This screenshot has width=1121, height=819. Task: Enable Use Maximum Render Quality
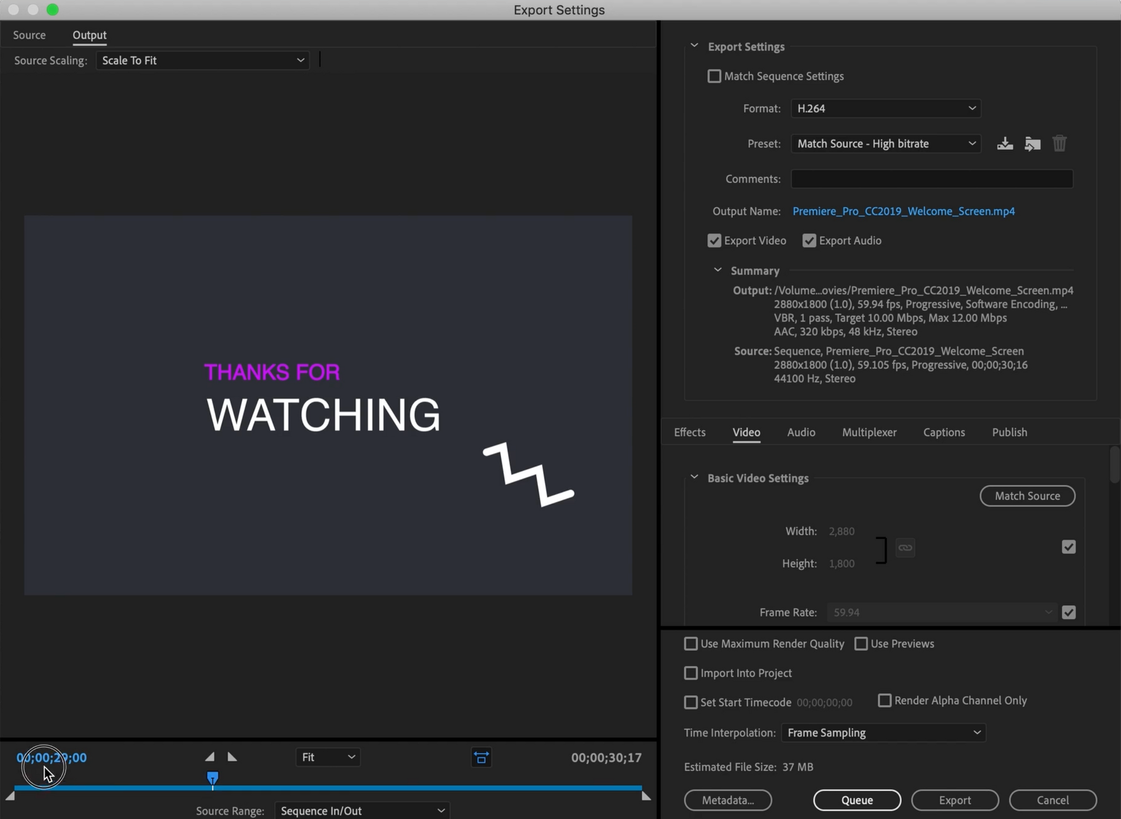691,644
